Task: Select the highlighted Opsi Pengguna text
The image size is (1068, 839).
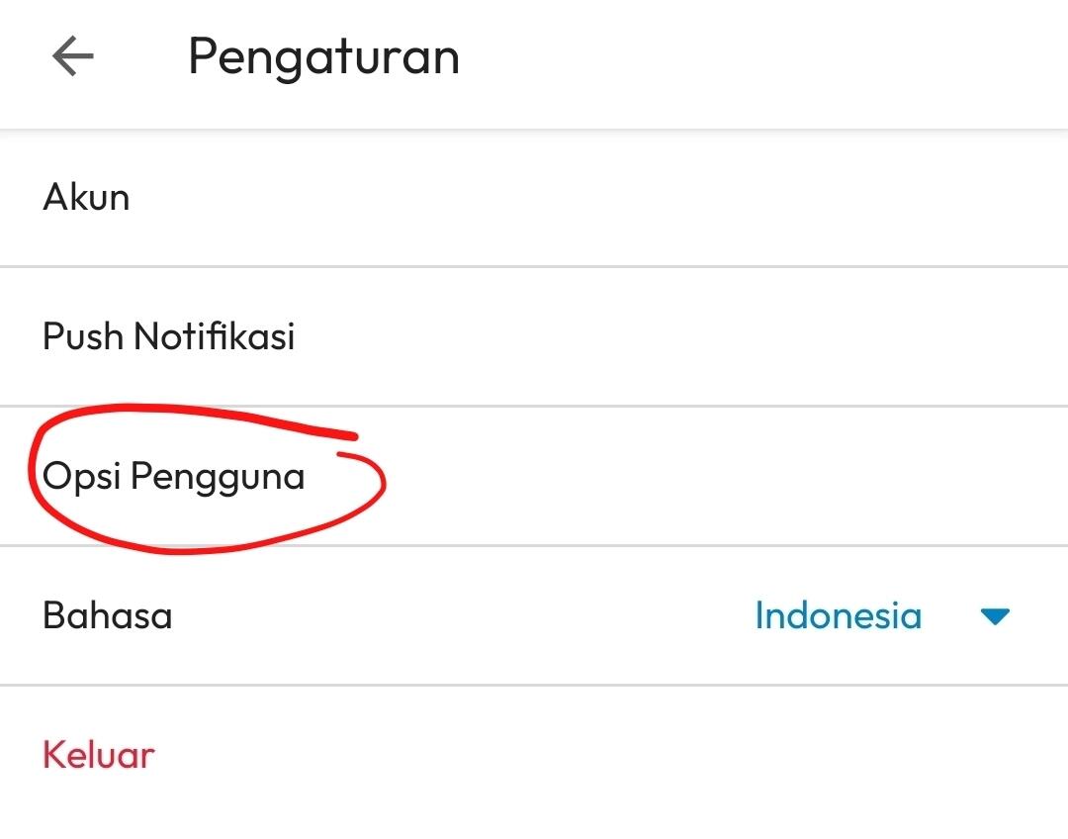Action: 174,478
